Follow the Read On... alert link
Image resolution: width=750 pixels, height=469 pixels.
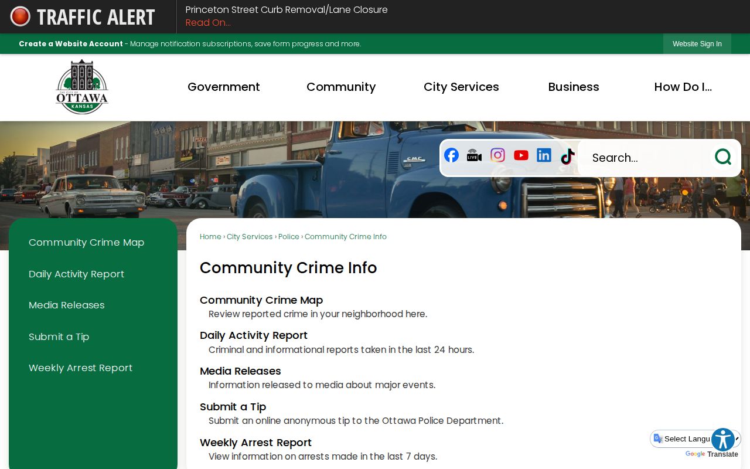point(208,23)
